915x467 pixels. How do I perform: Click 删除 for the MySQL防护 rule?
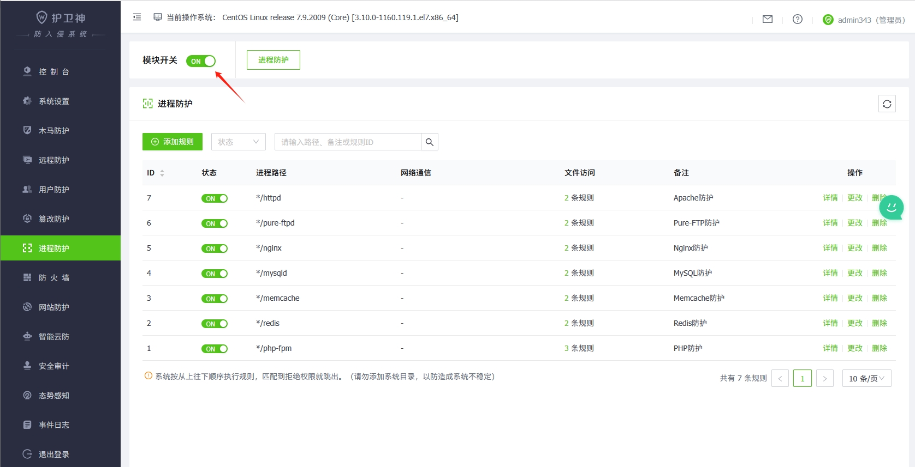click(x=880, y=273)
